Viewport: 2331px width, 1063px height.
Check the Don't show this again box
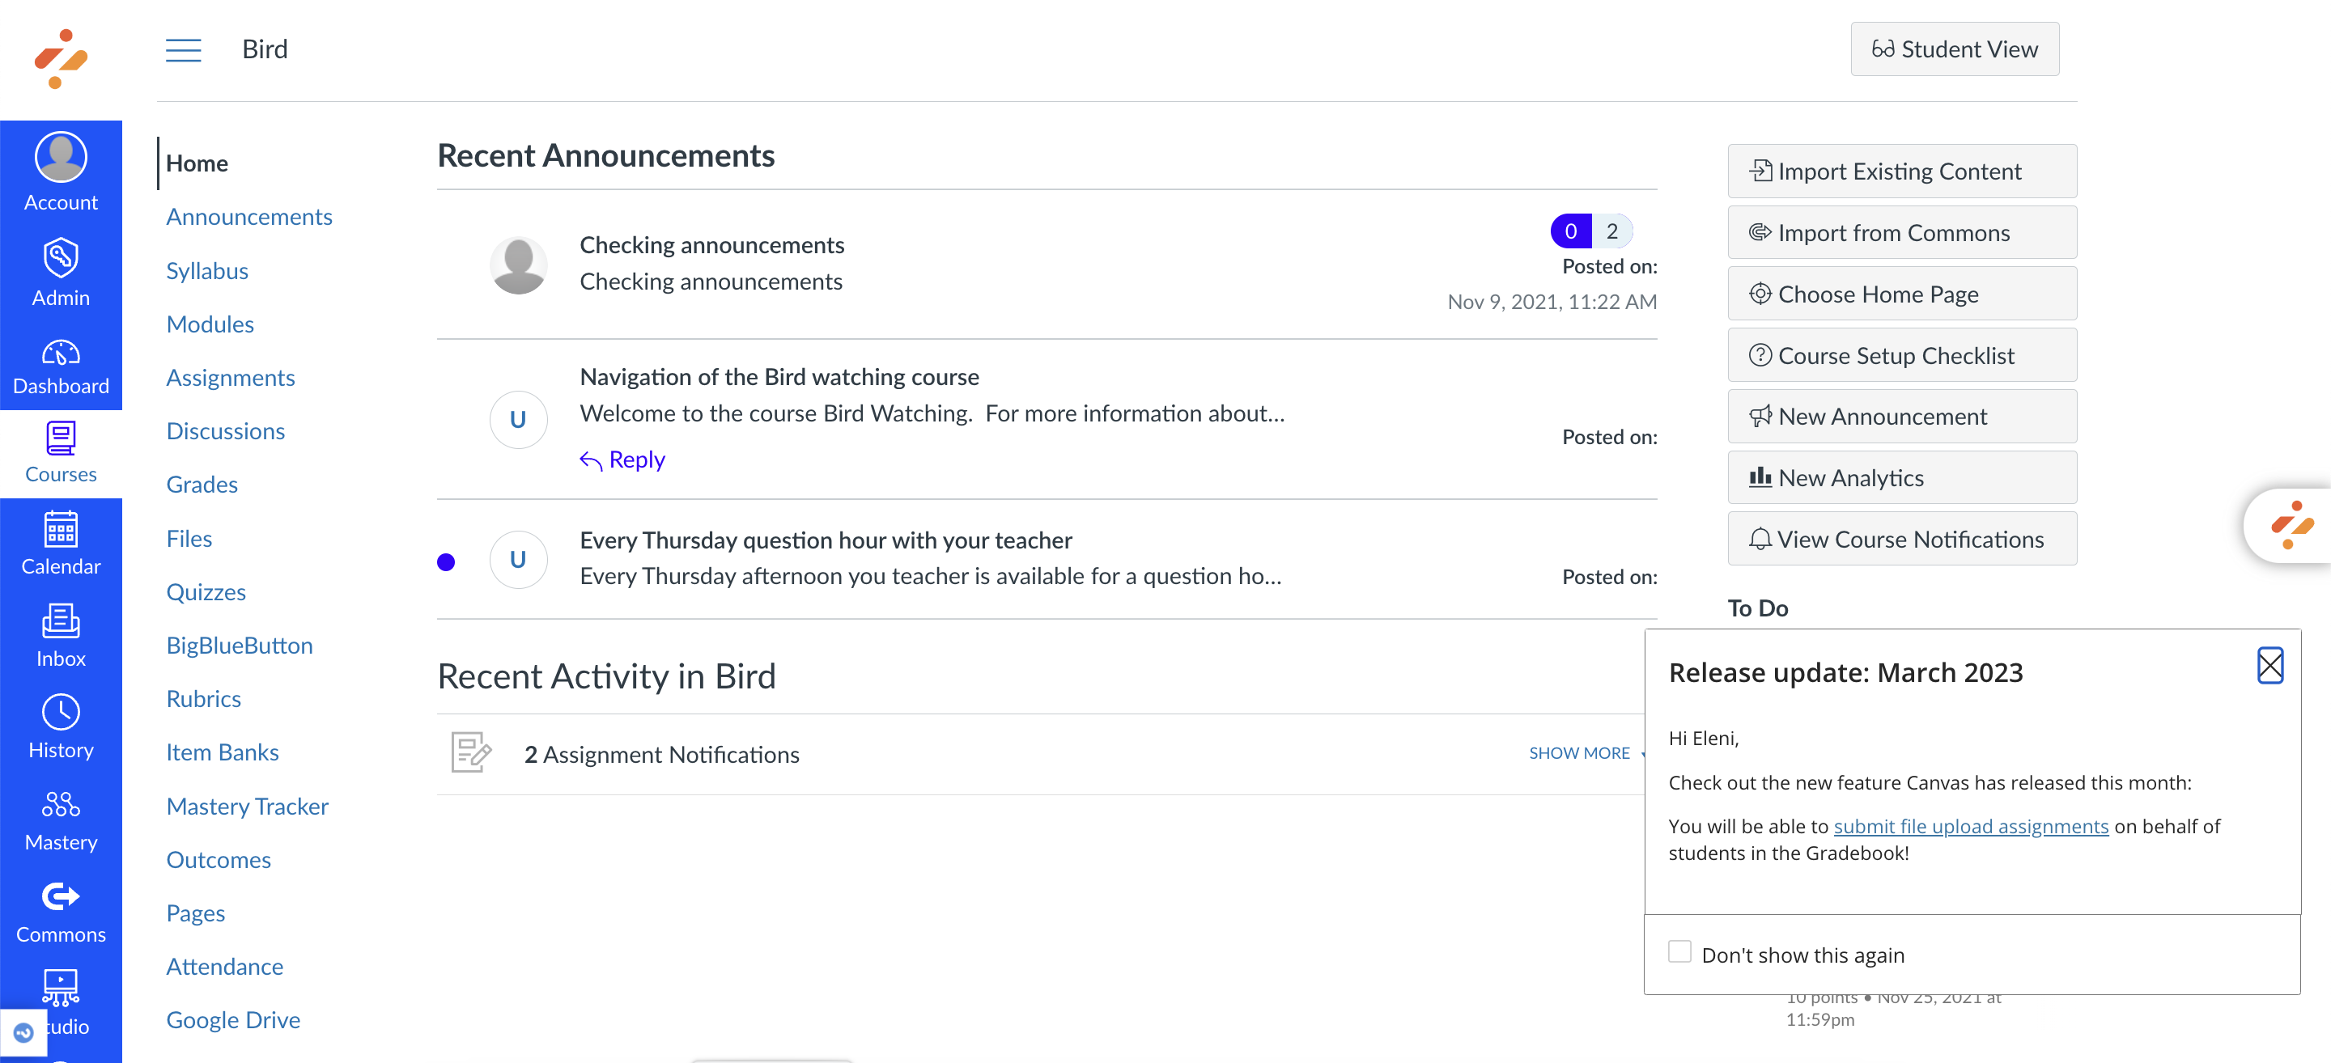(x=1679, y=951)
